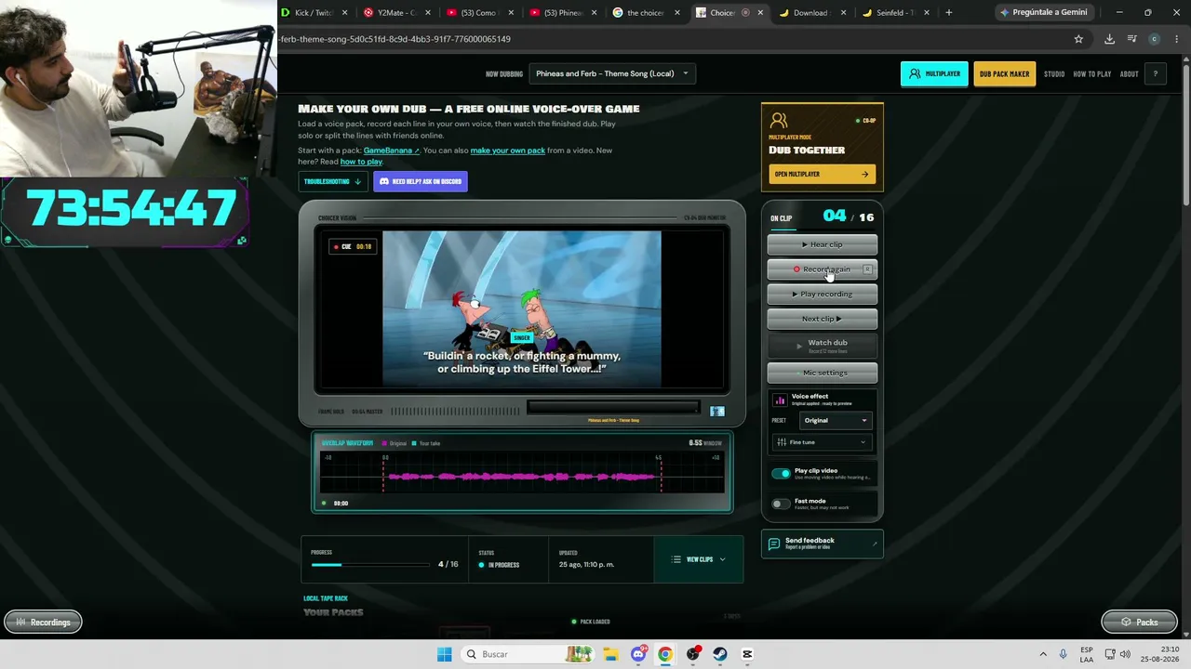Screen dimensions: 1191x669
Task: Follow the GameBanana link
Action: click(391, 151)
